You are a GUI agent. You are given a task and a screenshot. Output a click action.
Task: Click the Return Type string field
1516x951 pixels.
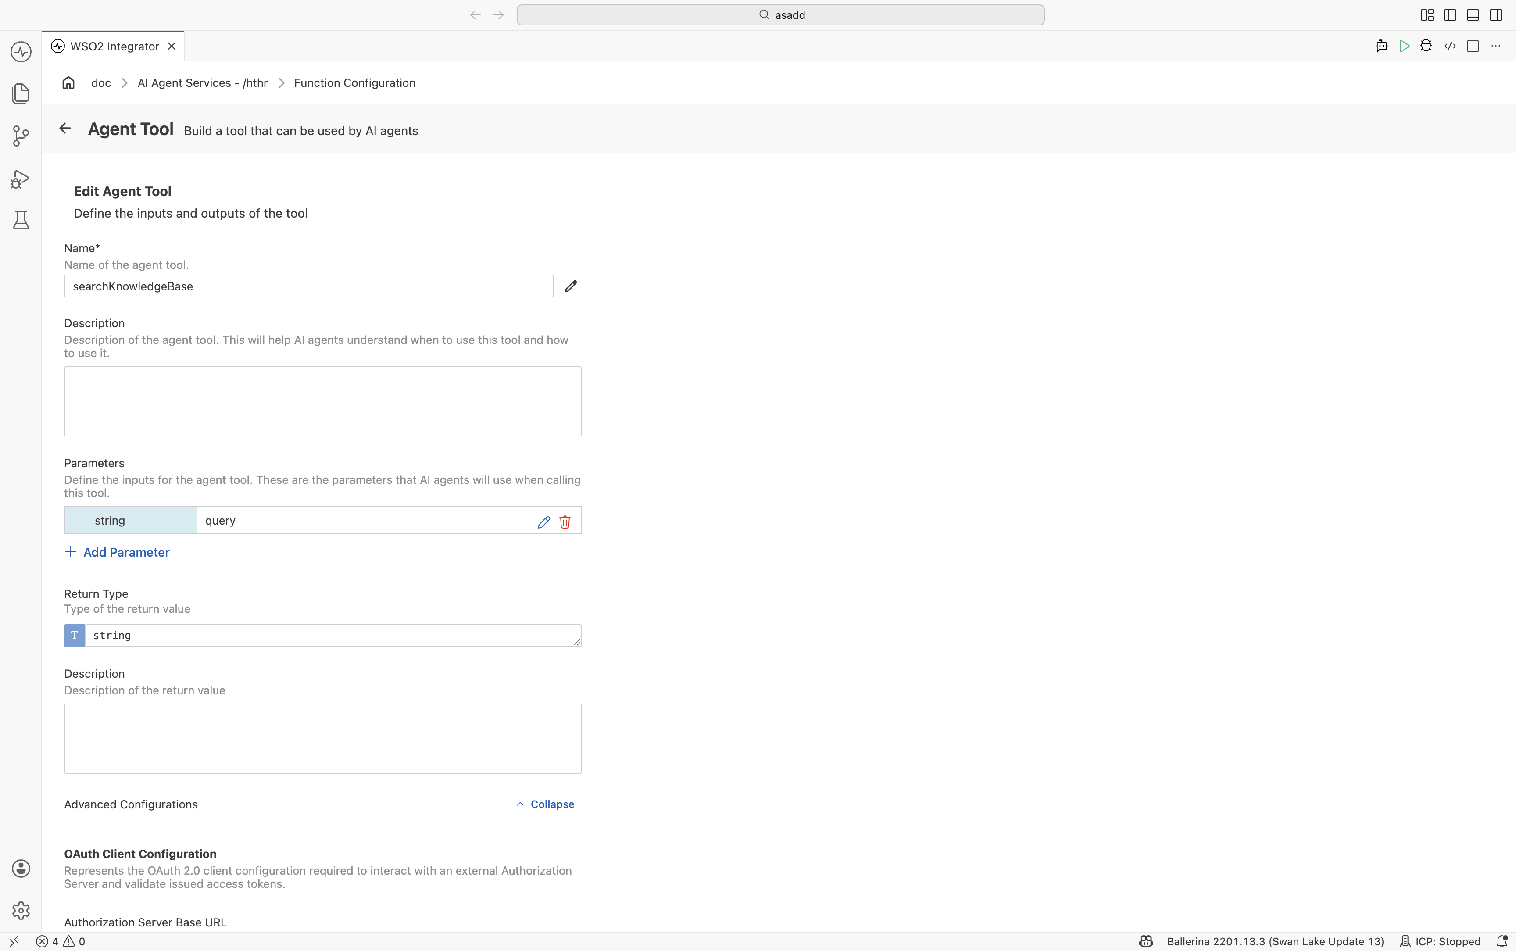tap(333, 635)
